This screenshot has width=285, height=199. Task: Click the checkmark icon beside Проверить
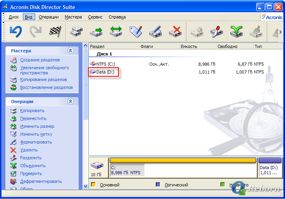point(13,174)
